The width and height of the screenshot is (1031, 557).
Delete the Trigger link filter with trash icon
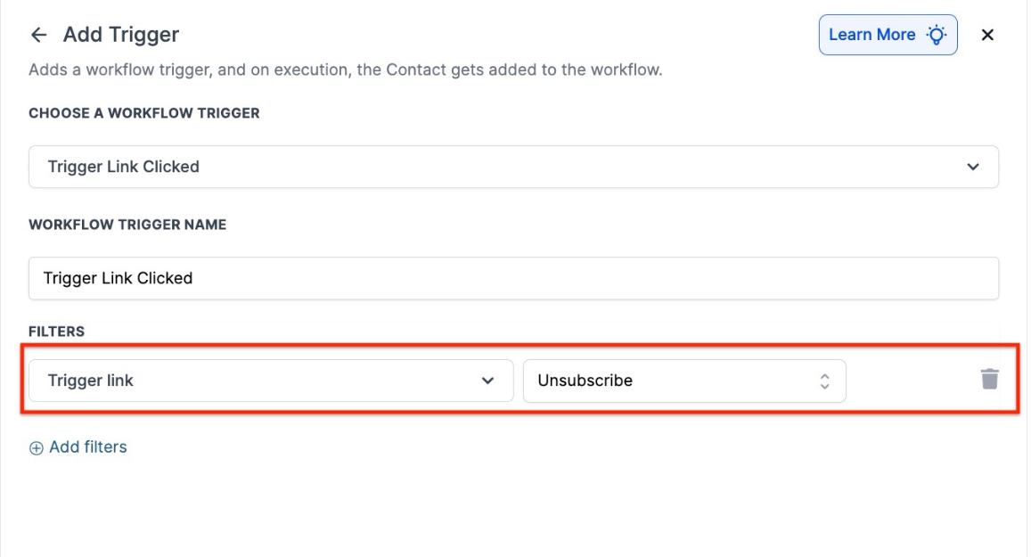(990, 380)
